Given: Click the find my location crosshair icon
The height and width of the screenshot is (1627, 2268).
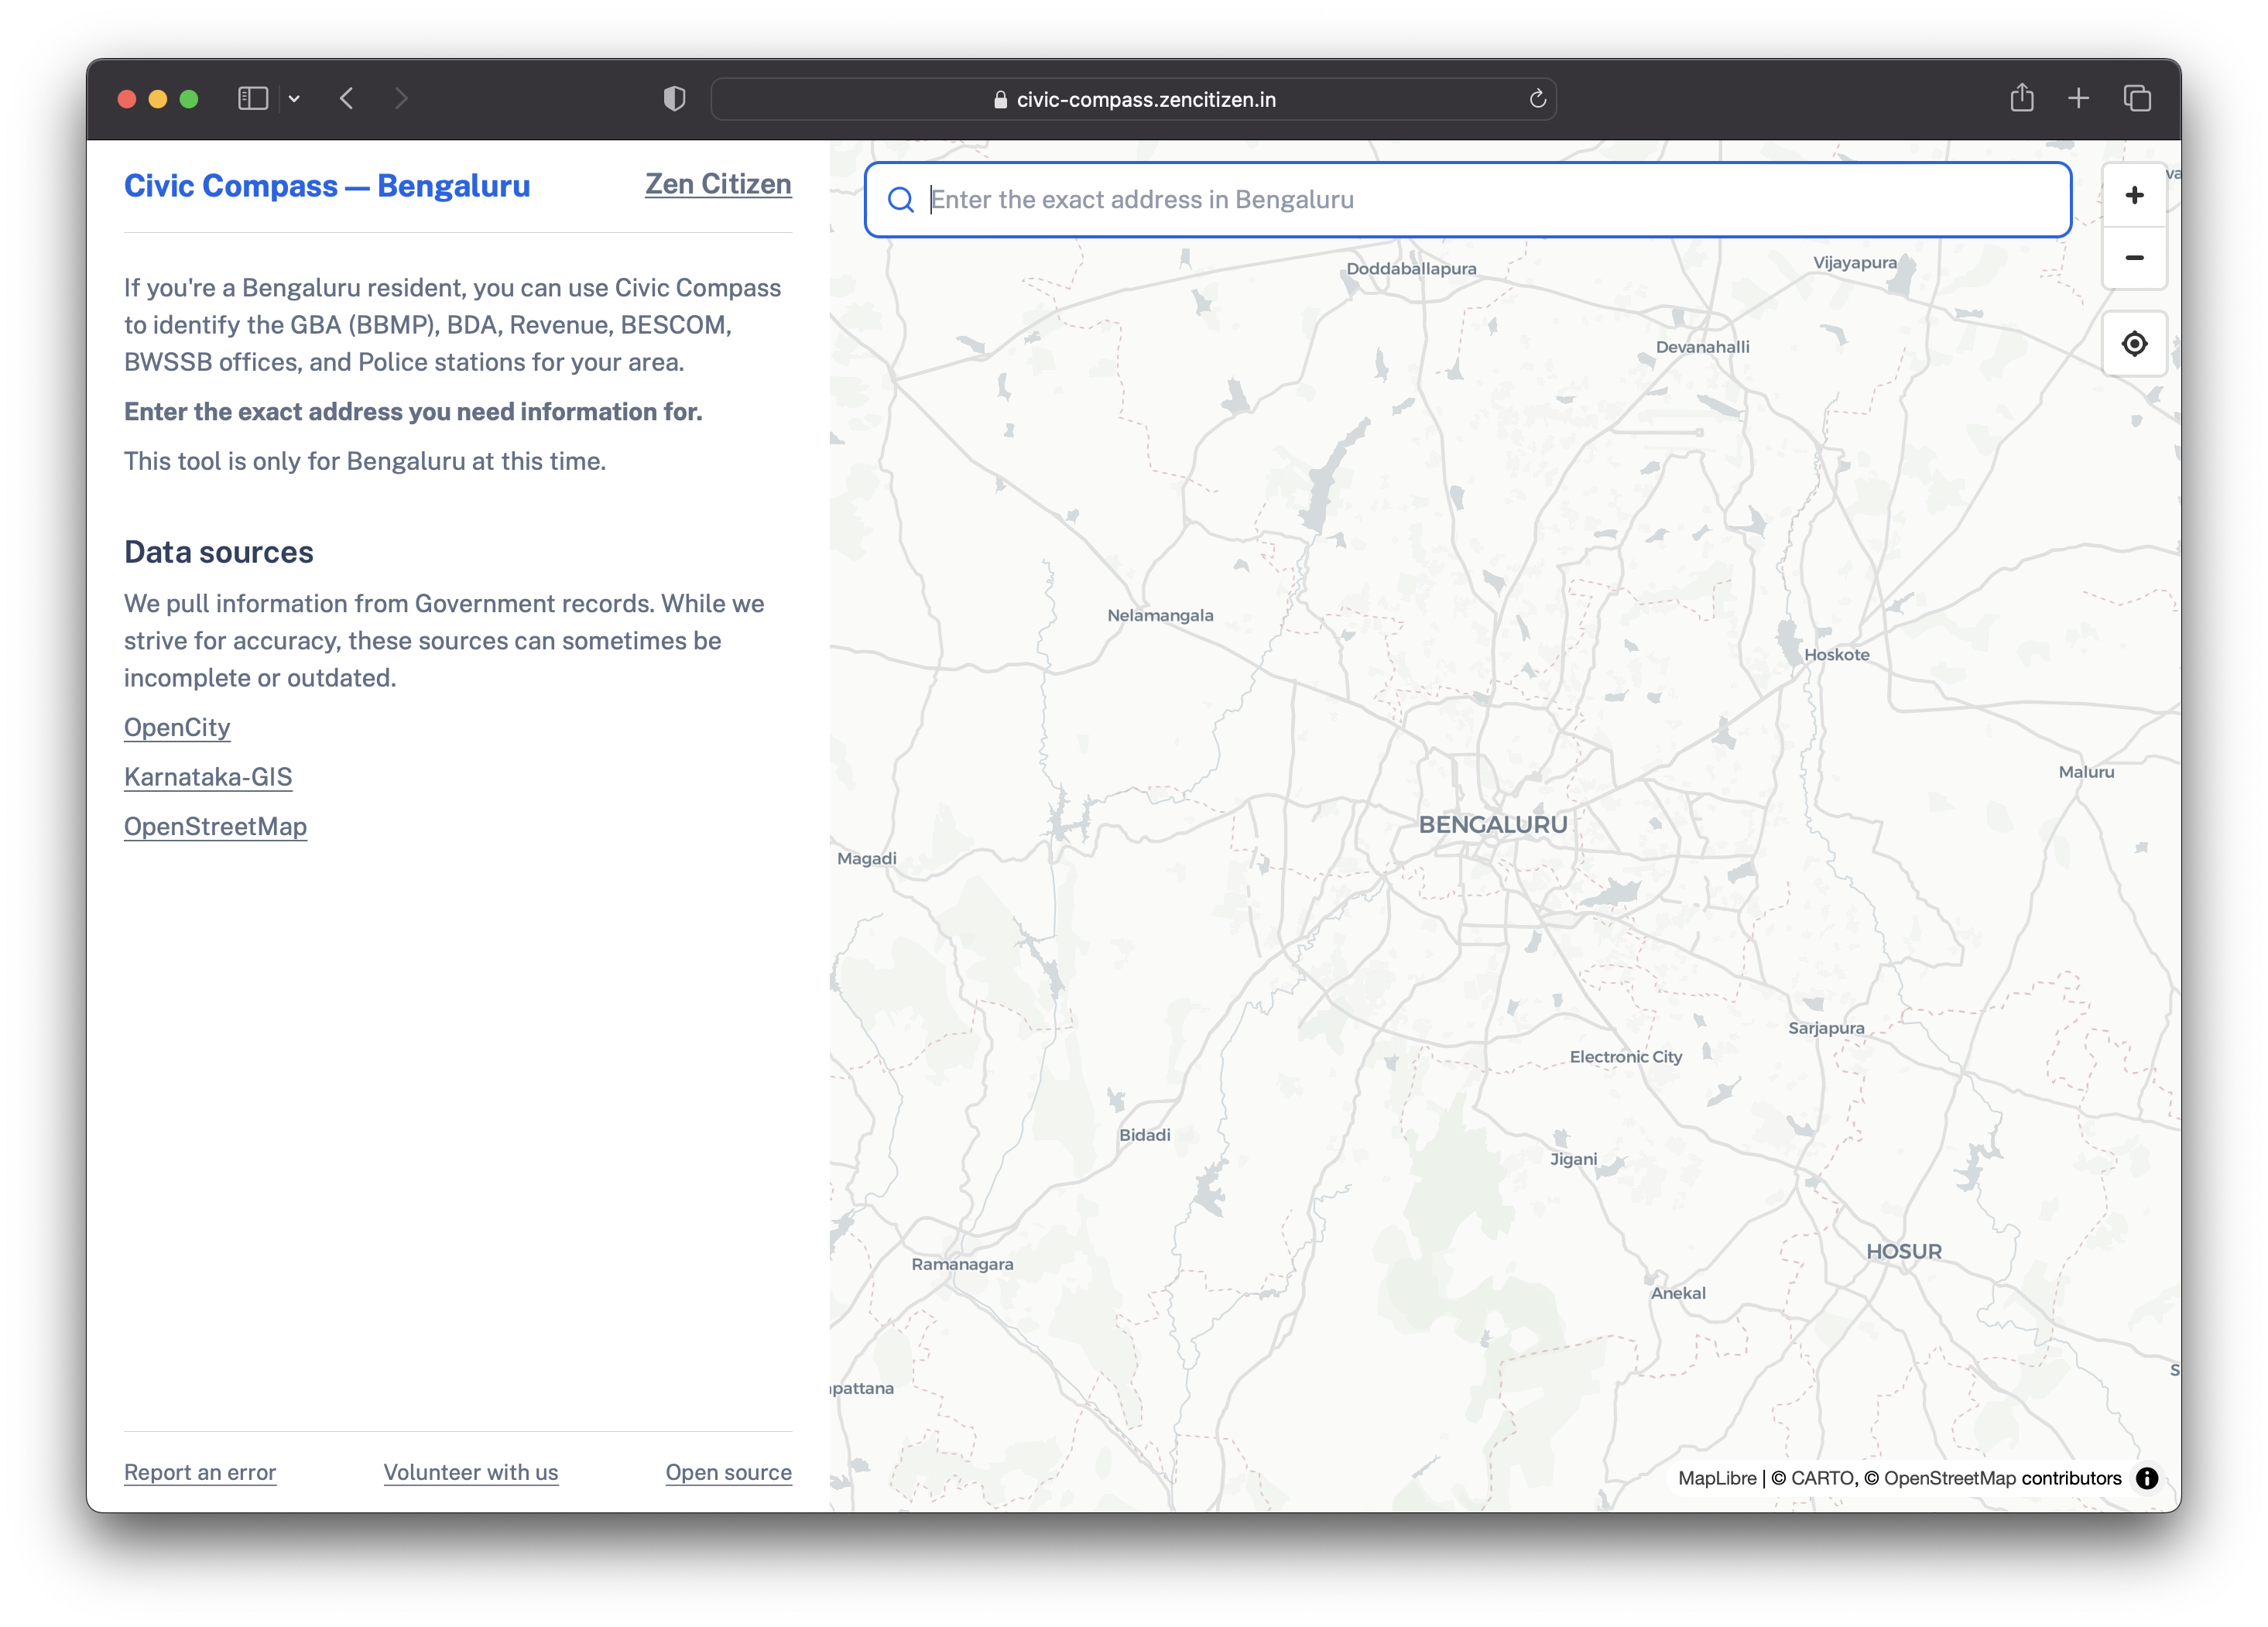Looking at the screenshot, I should [x=2133, y=344].
